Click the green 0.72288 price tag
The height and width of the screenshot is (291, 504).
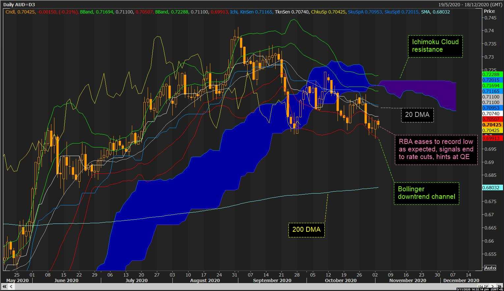pos(492,74)
